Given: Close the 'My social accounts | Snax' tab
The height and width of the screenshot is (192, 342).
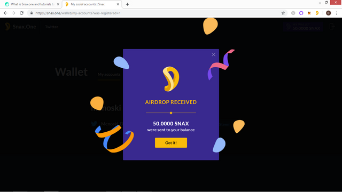Looking at the screenshot, I should click(118, 4).
